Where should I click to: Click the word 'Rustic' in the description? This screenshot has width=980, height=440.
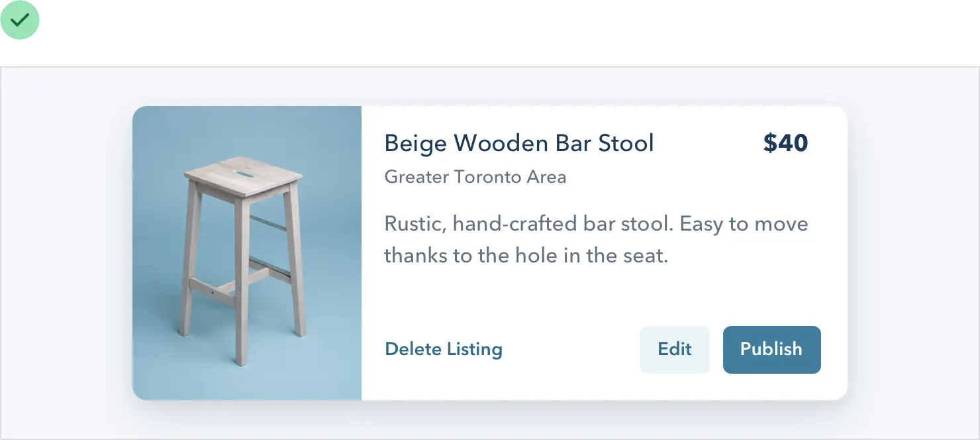click(x=415, y=223)
